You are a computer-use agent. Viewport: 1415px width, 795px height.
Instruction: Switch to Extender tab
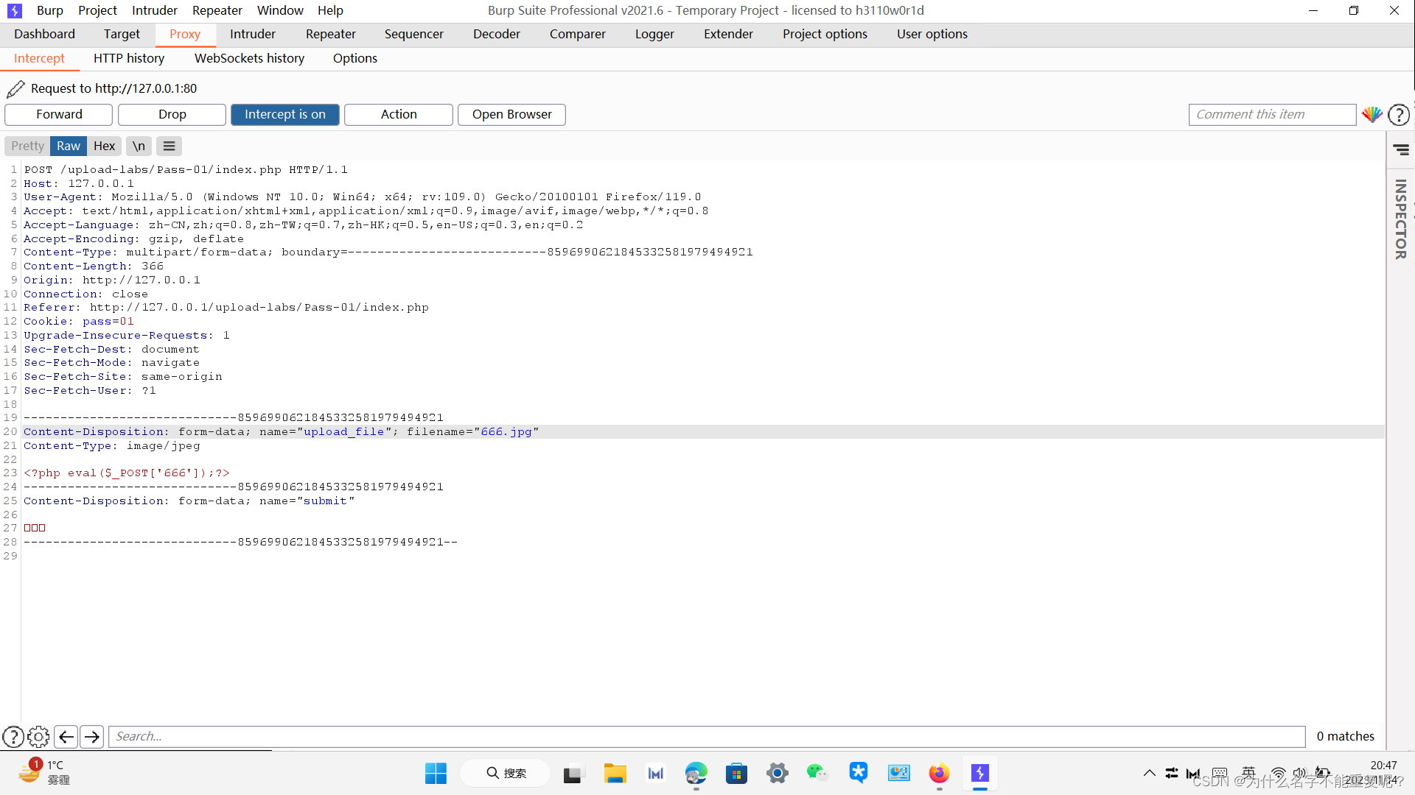tap(728, 34)
